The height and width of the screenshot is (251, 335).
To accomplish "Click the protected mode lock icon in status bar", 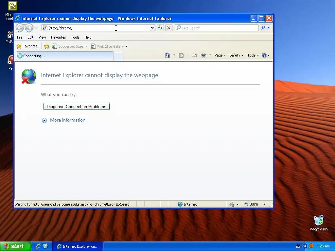I will [232, 205].
